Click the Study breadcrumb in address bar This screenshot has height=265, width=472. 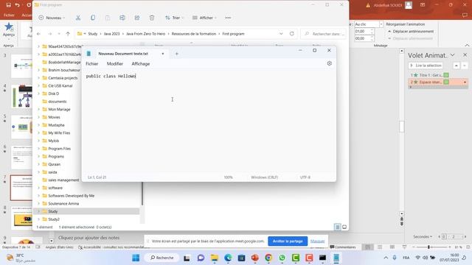(x=93, y=34)
